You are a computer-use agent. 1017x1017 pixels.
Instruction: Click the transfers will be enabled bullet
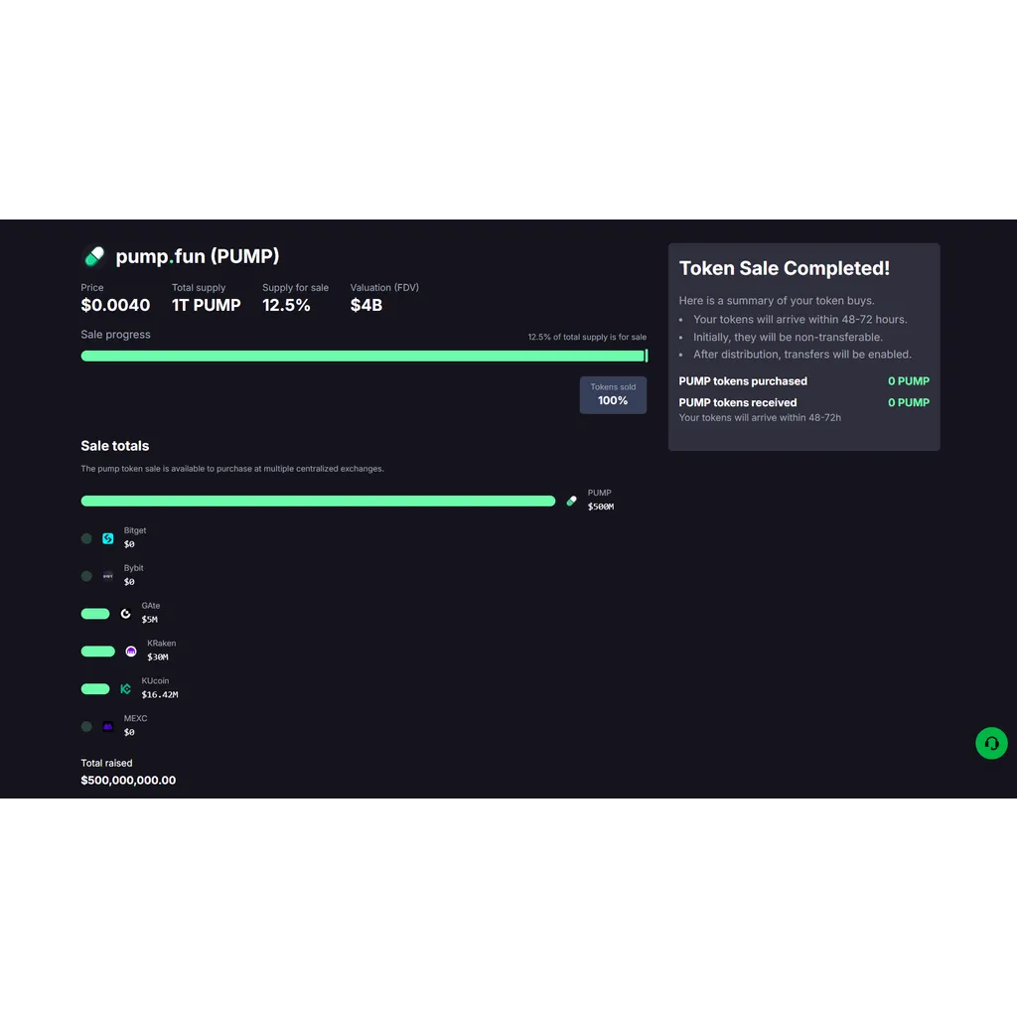[802, 355]
